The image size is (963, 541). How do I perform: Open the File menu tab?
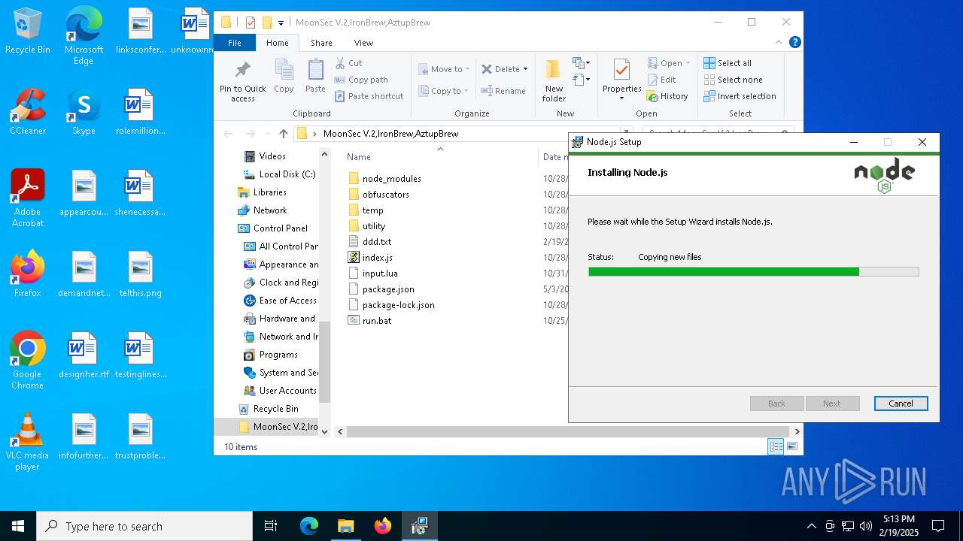click(235, 43)
